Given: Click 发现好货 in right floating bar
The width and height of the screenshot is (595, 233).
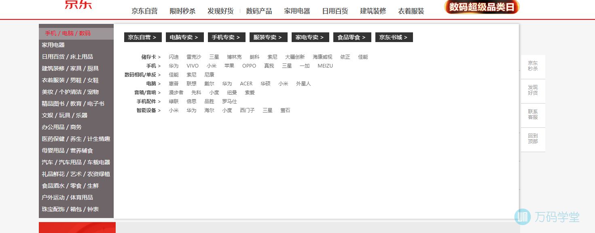Looking at the screenshot, I should [533, 90].
